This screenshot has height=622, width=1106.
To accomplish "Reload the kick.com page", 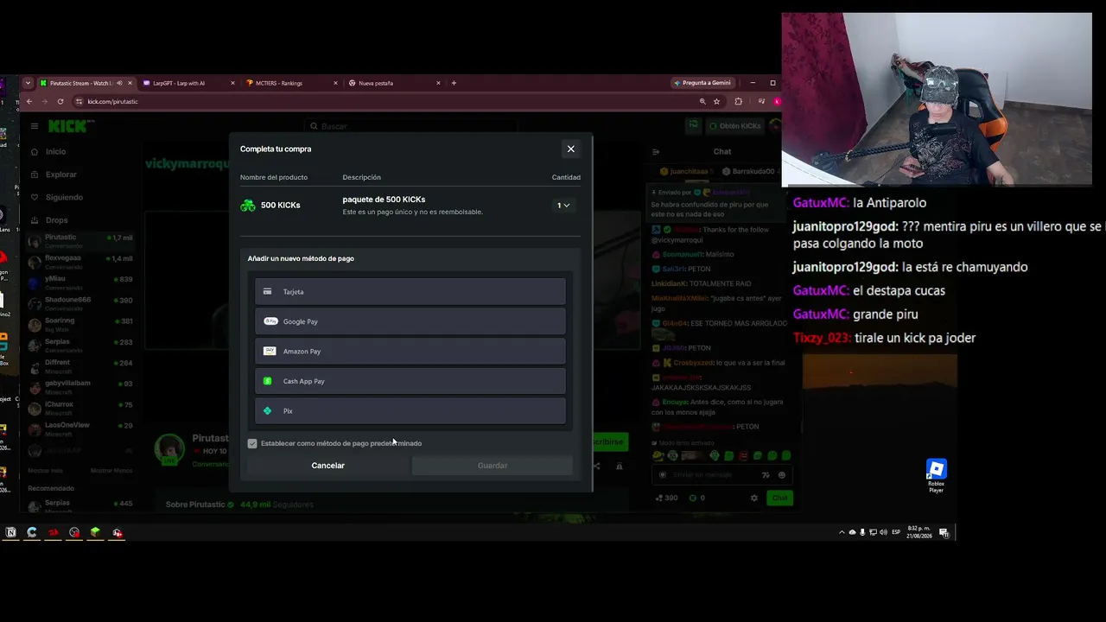I will tap(62, 102).
